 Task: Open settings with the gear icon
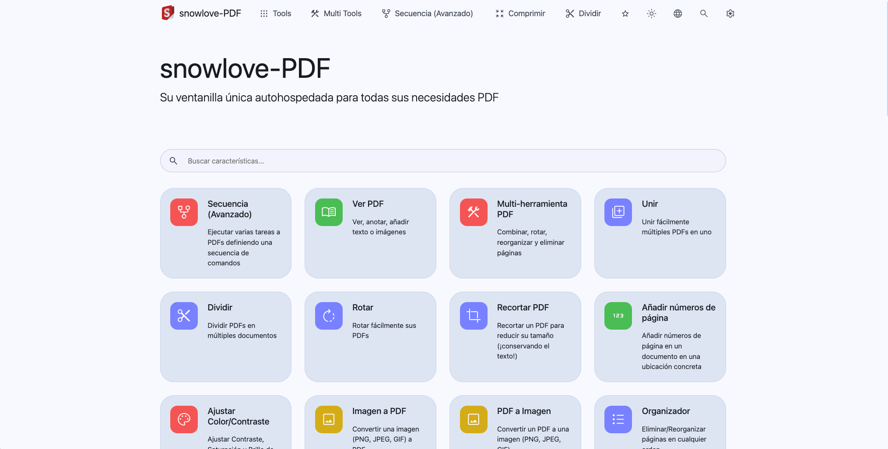730,14
